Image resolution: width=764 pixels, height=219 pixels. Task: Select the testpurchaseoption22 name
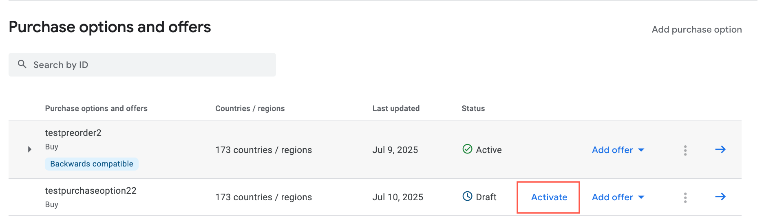[x=91, y=191]
